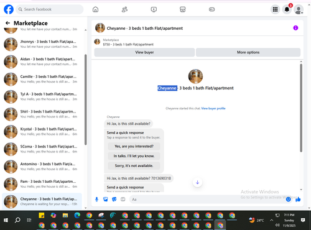The height and width of the screenshot is (230, 311).
Task: Open the Gaming icon in top navigation
Action: [211, 9]
